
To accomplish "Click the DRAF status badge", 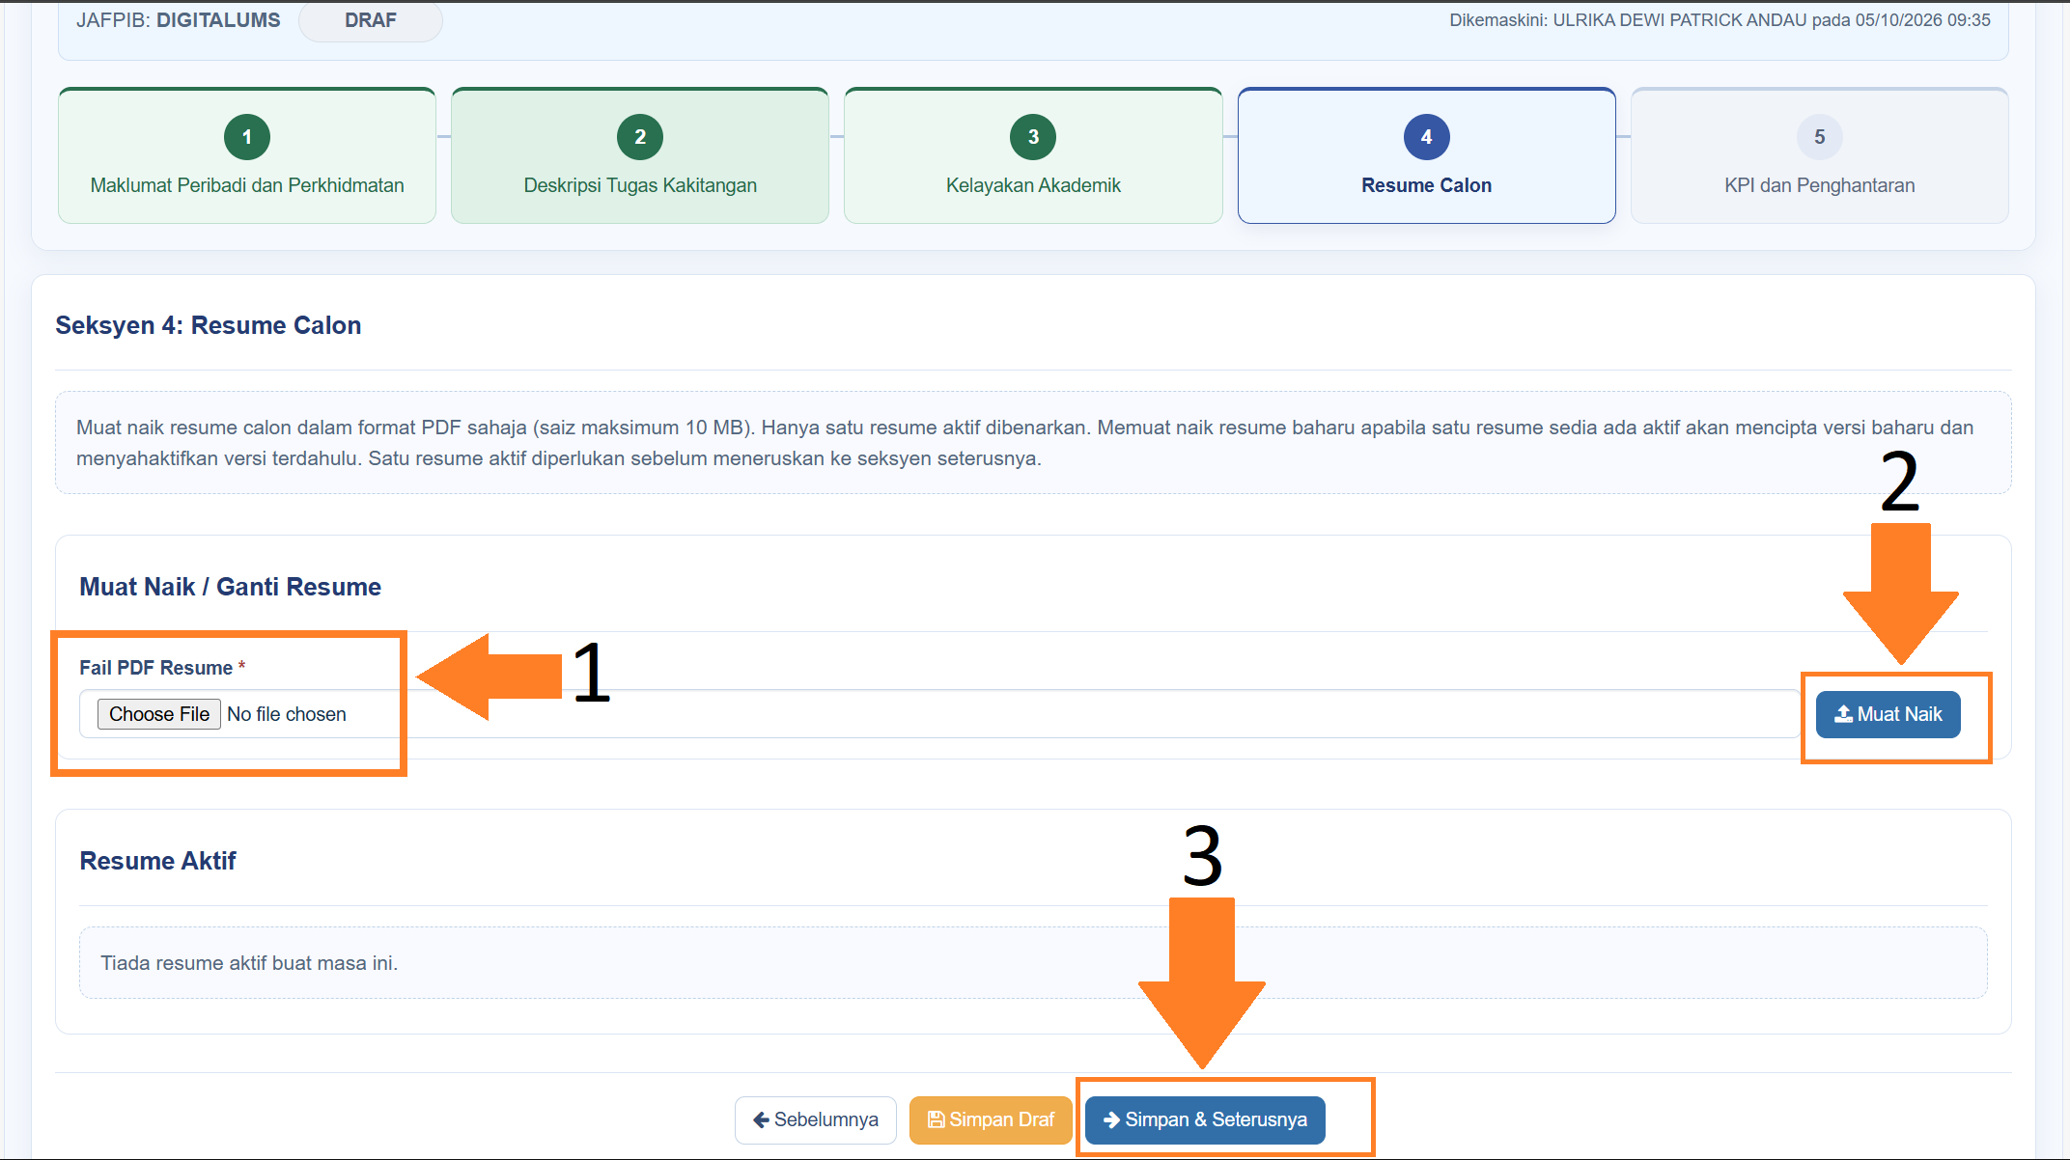I will 371,20.
